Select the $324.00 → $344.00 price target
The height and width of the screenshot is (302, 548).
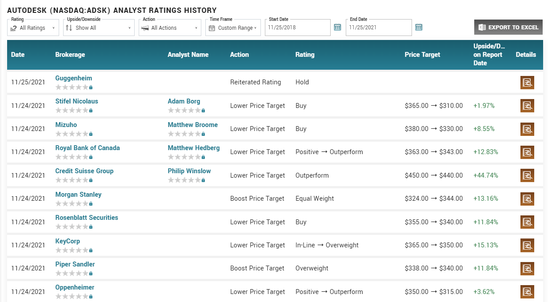pos(434,199)
